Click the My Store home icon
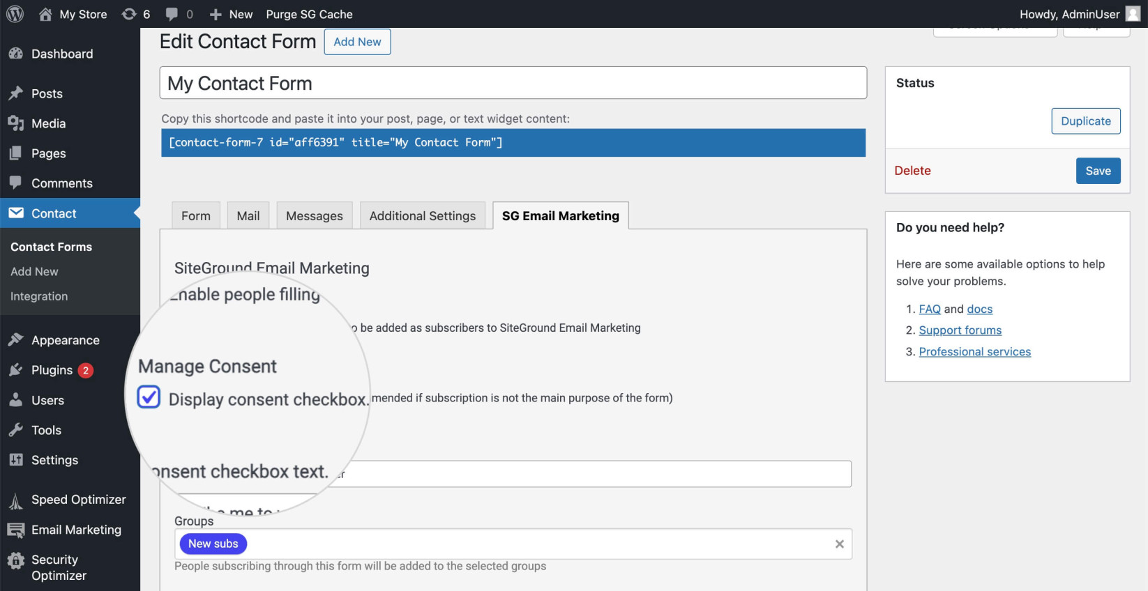The image size is (1148, 591). (x=45, y=14)
